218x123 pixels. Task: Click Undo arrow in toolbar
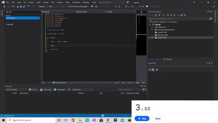point(28,6)
